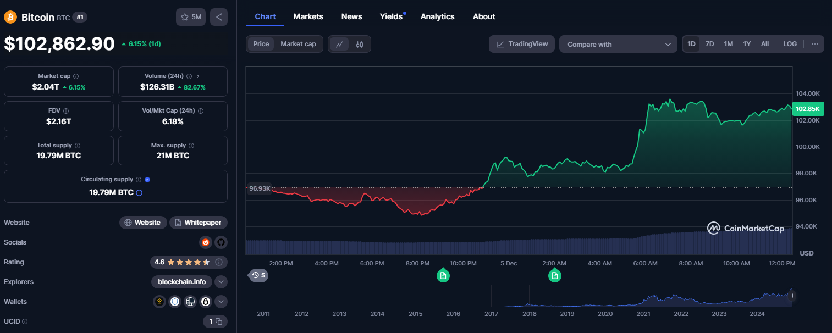The image size is (832, 333).
Task: Click the #1 rank badge
Action: (80, 18)
